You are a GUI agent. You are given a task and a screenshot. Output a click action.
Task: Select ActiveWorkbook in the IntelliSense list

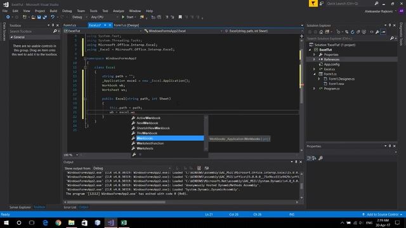[167, 118]
